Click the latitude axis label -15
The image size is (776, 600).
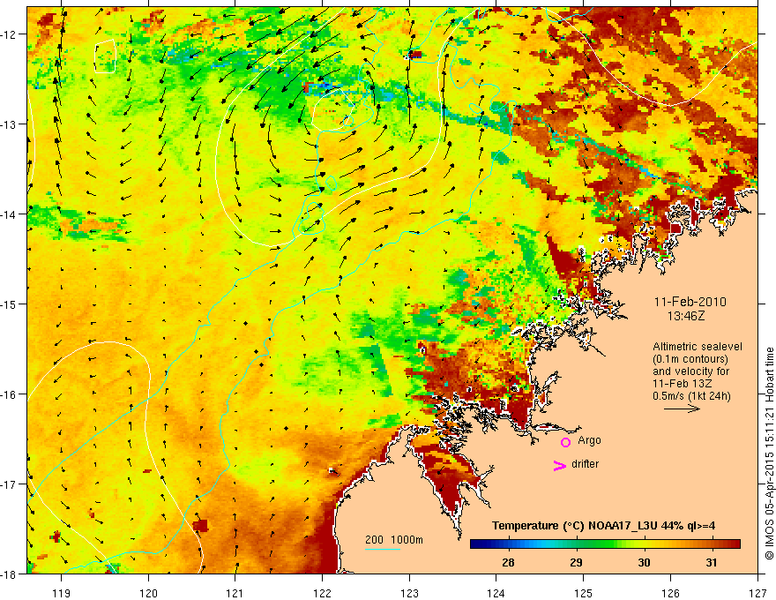pos(10,304)
